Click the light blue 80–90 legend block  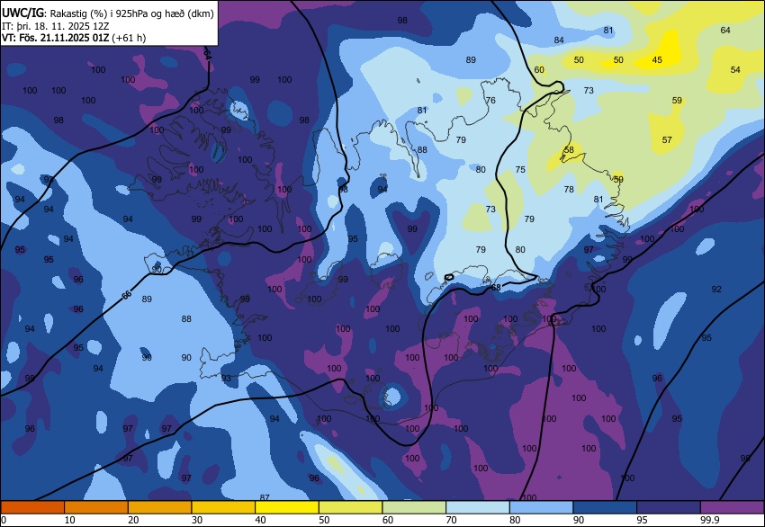[x=541, y=507]
